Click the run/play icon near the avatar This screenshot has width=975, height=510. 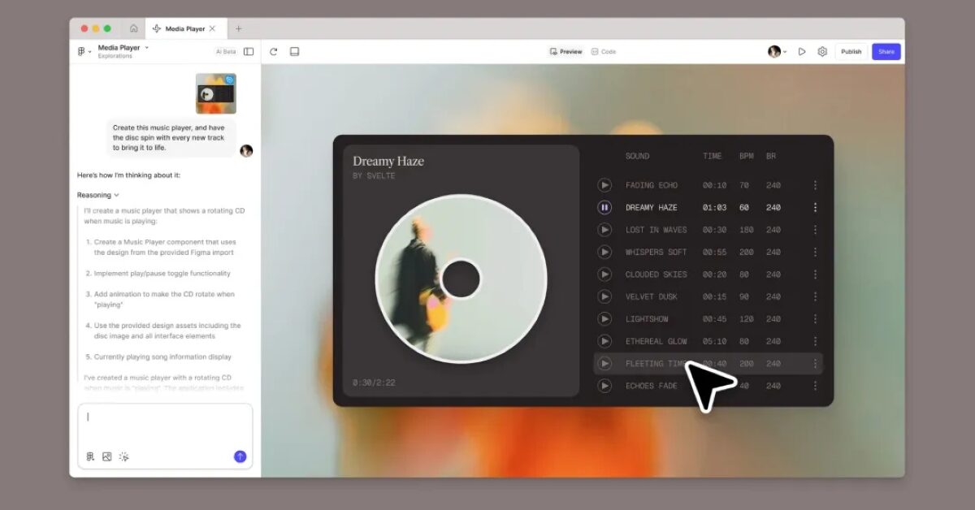(x=802, y=51)
